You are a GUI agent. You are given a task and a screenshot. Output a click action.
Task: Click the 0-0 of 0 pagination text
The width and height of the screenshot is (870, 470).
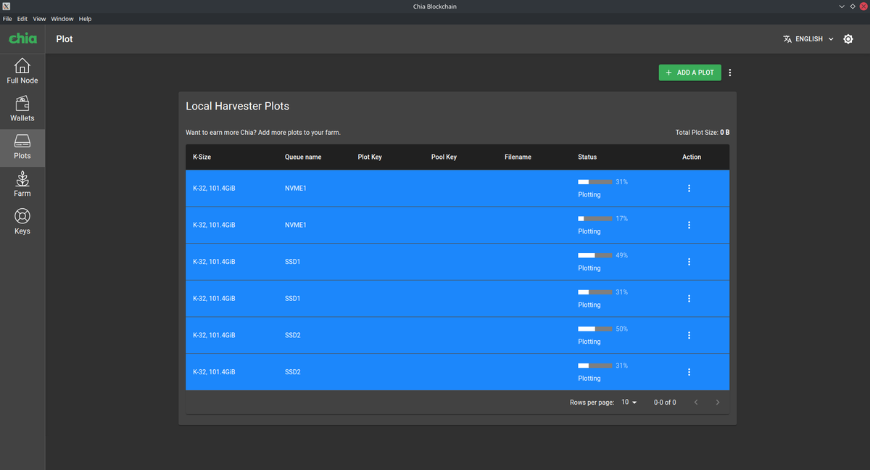click(665, 402)
